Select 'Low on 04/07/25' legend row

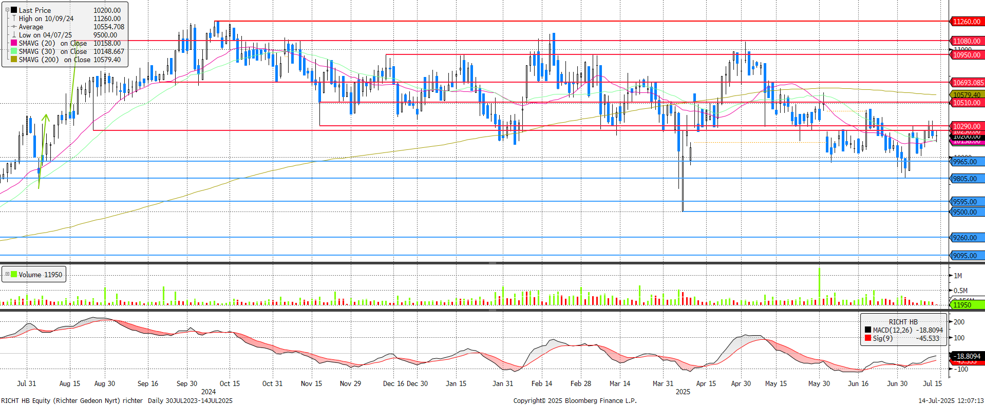[46, 35]
